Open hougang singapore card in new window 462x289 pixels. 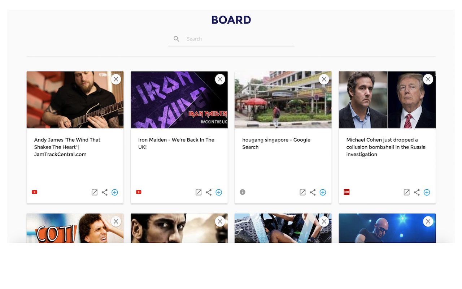point(302,193)
